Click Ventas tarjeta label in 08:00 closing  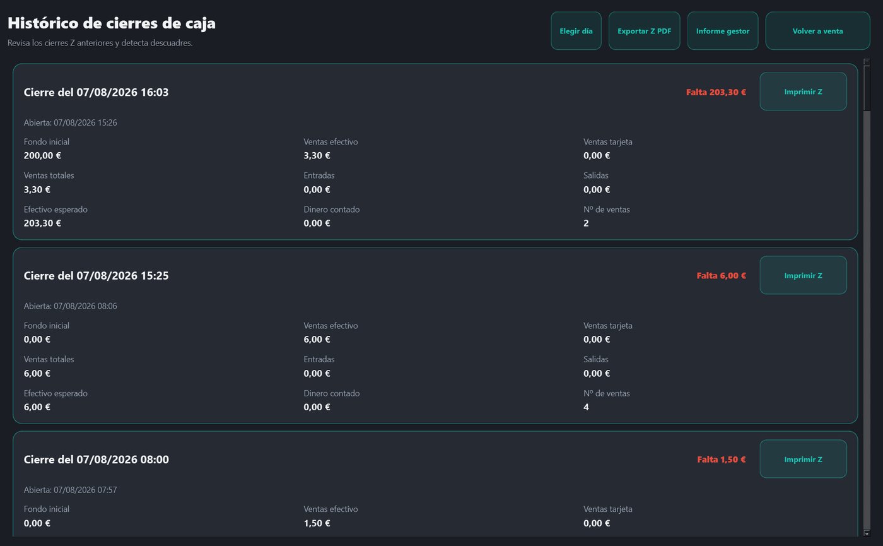(608, 509)
